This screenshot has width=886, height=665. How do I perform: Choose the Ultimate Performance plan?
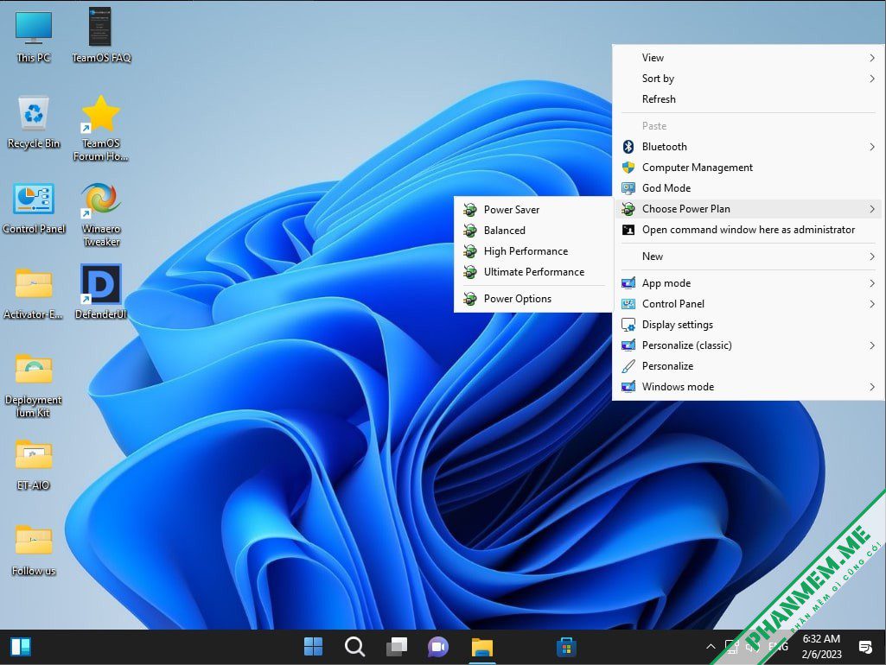pos(532,272)
